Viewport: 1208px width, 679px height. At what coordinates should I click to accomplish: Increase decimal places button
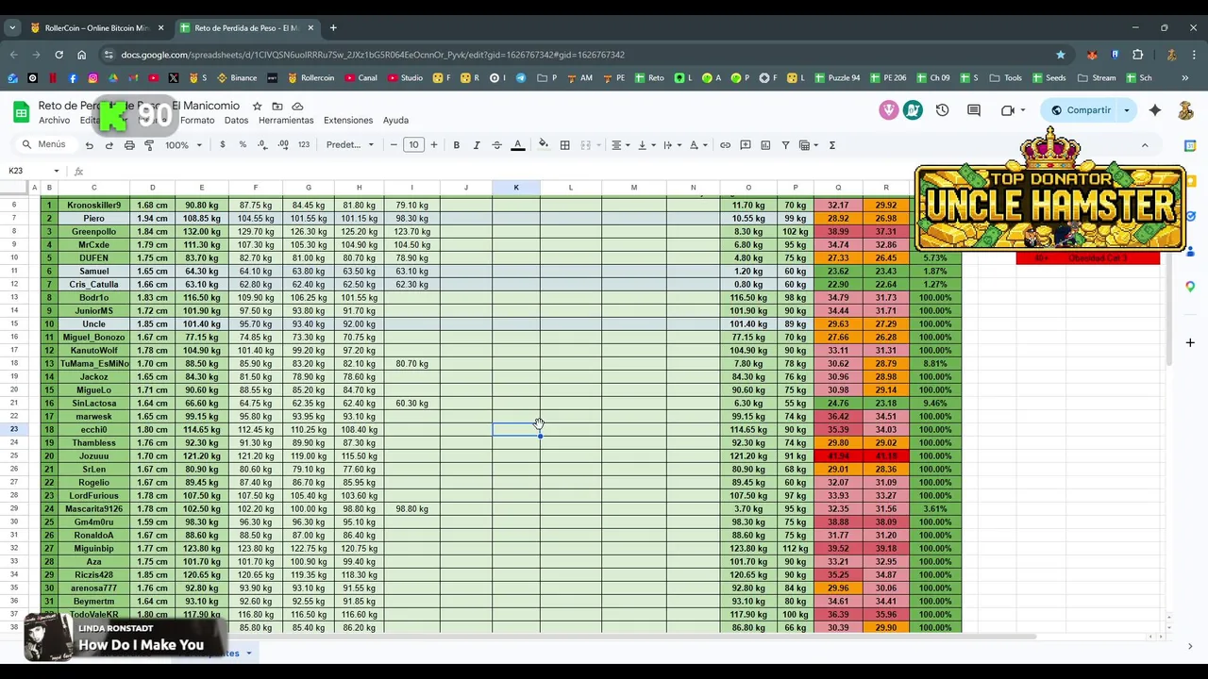click(283, 145)
